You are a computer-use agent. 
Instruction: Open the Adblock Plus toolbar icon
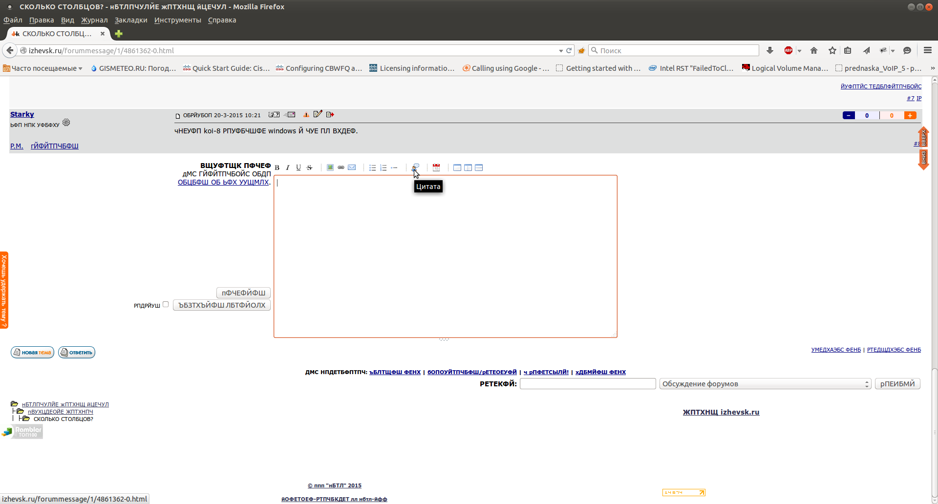point(788,50)
